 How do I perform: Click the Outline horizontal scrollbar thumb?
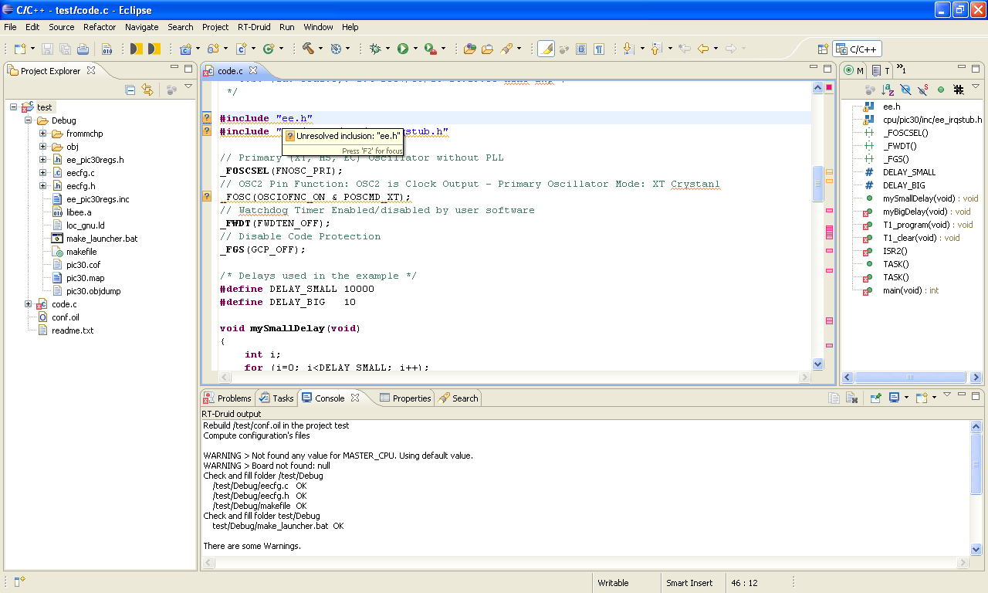(x=910, y=378)
